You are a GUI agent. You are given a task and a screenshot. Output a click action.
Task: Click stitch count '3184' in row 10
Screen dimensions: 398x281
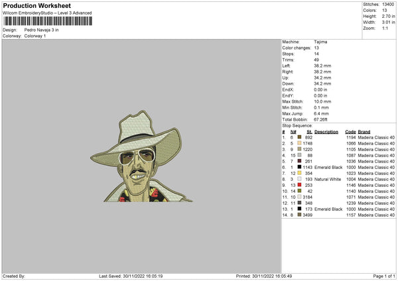pos(308,197)
